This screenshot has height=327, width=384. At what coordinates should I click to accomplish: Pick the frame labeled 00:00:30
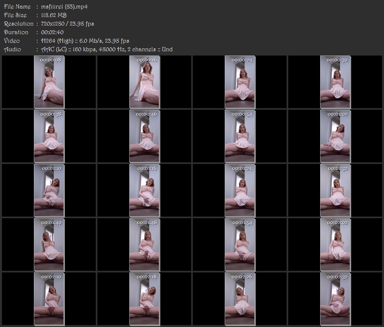(336, 82)
